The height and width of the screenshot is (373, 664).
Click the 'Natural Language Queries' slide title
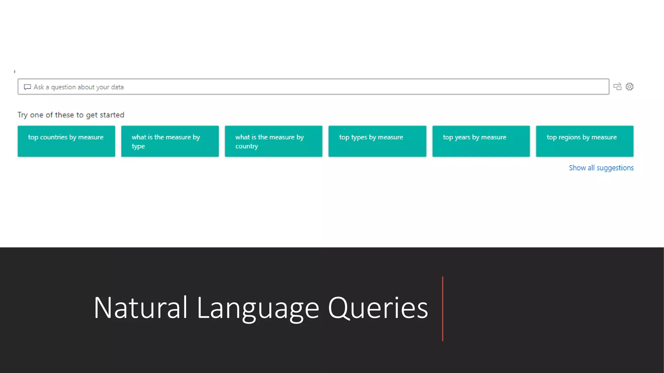pyautogui.click(x=261, y=308)
